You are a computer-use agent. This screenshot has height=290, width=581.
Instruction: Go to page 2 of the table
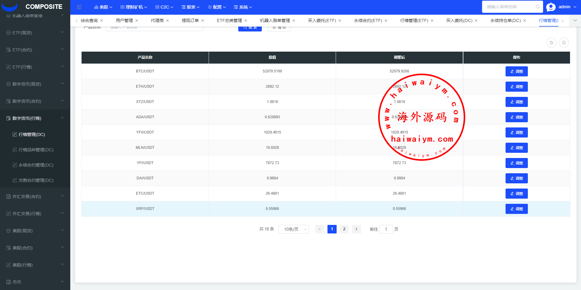click(344, 229)
